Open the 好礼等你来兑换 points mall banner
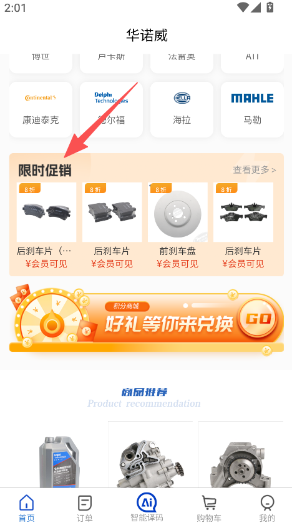This screenshot has width=292, height=525. [147, 320]
